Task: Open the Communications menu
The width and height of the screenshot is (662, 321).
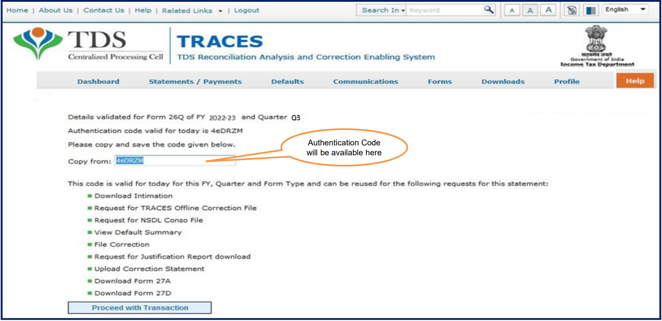Action: click(365, 81)
